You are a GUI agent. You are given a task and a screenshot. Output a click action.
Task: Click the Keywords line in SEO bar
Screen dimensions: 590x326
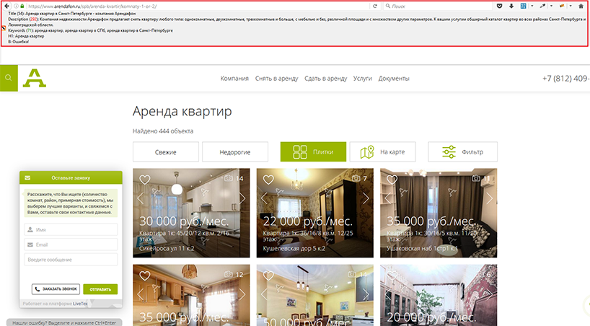click(x=90, y=30)
